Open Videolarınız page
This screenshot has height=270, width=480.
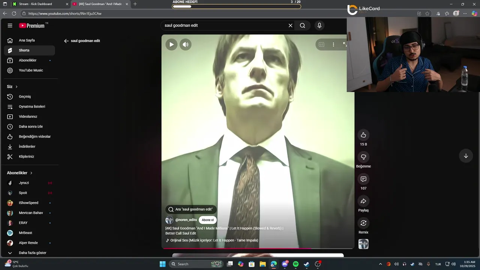pyautogui.click(x=29, y=117)
